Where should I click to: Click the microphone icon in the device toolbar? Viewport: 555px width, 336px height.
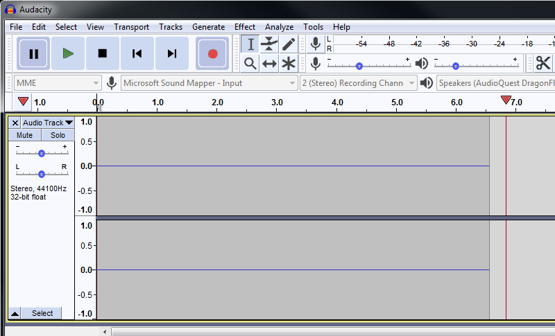[112, 83]
